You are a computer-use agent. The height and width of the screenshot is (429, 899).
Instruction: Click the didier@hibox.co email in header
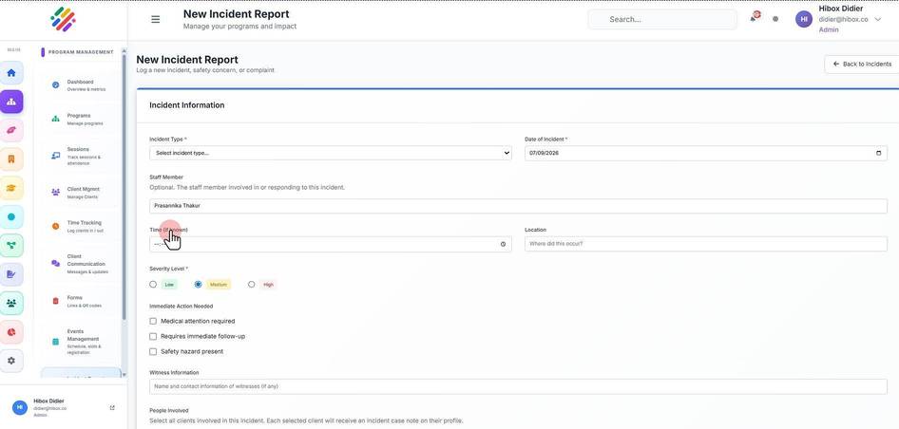[843, 19]
